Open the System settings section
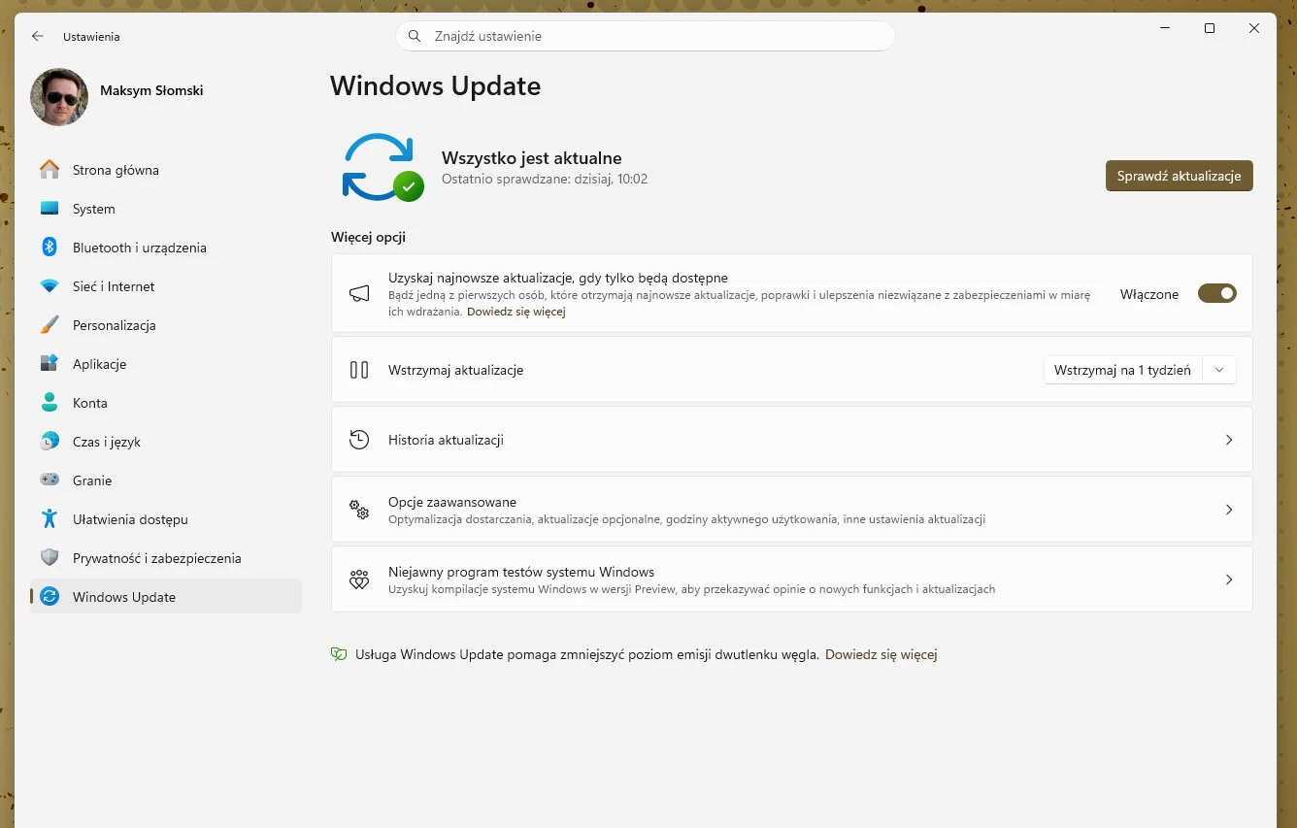This screenshot has height=828, width=1297. tap(166, 209)
